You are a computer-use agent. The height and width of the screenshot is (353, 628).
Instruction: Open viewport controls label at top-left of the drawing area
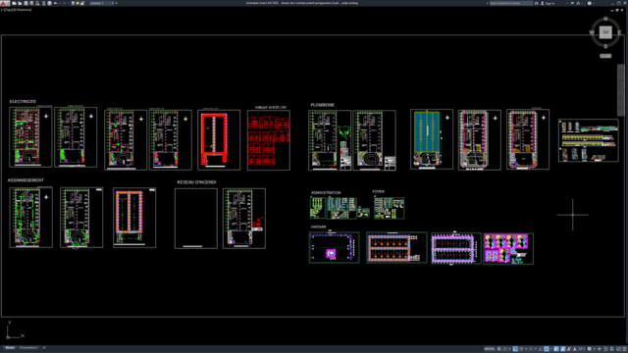(x=16, y=10)
